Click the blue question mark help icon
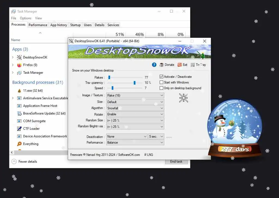Viewport: 279px width, 198px height. [x=154, y=65]
